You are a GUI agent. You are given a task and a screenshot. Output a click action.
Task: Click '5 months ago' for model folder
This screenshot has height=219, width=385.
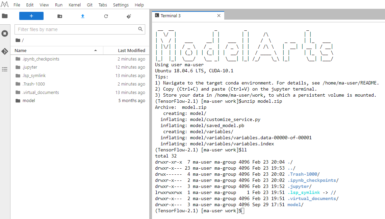tap(132, 100)
